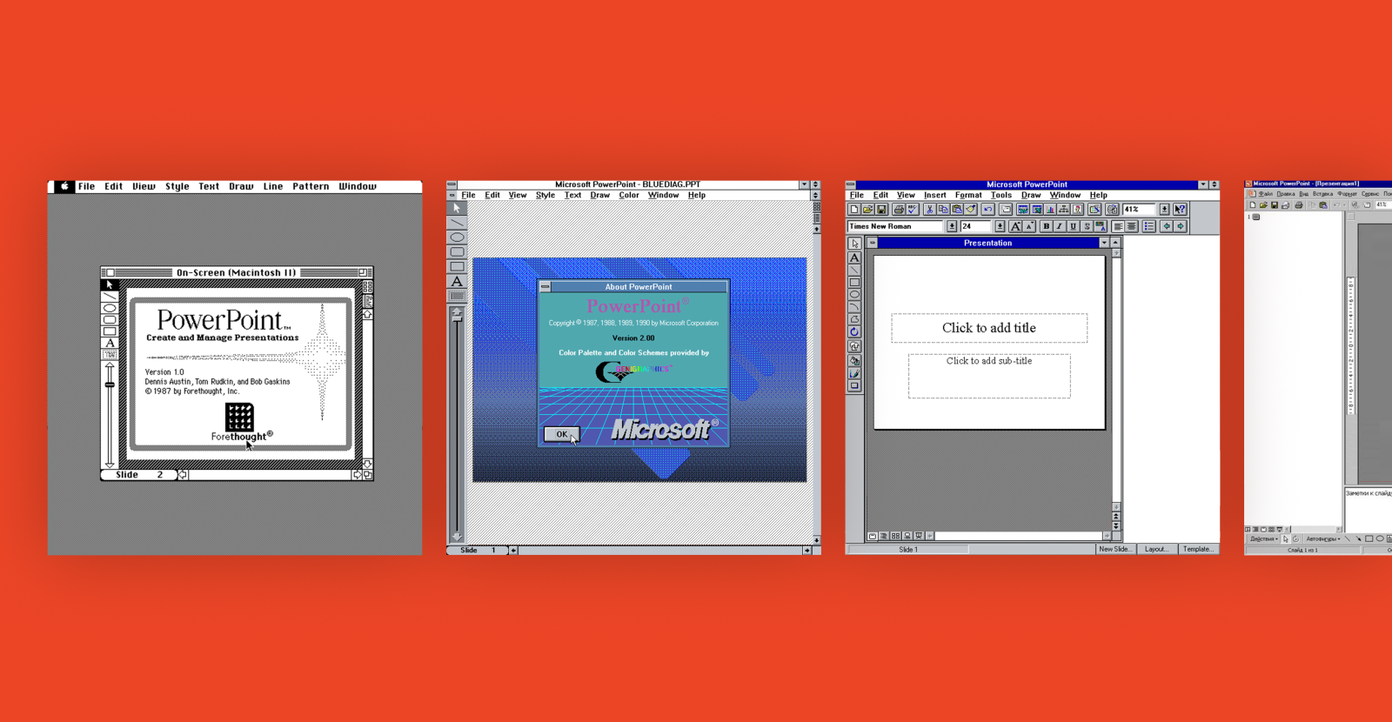Image resolution: width=1392 pixels, height=722 pixels.
Task: Click slide changer slider handle in BLUEDIAG.PPT window
Action: pos(457,318)
